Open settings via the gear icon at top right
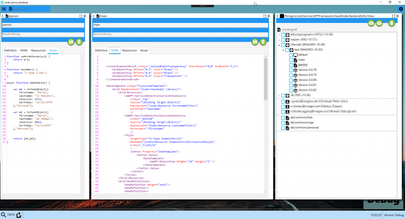405x219 pixels. pos(401,9)
